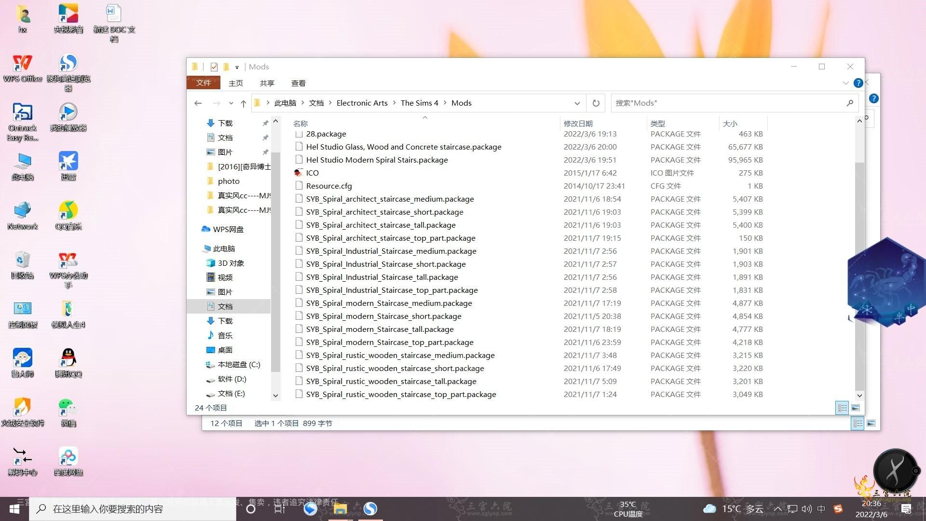Select Hel Studio Modern Spiral Stairs.package
926x521 pixels.
377,160
